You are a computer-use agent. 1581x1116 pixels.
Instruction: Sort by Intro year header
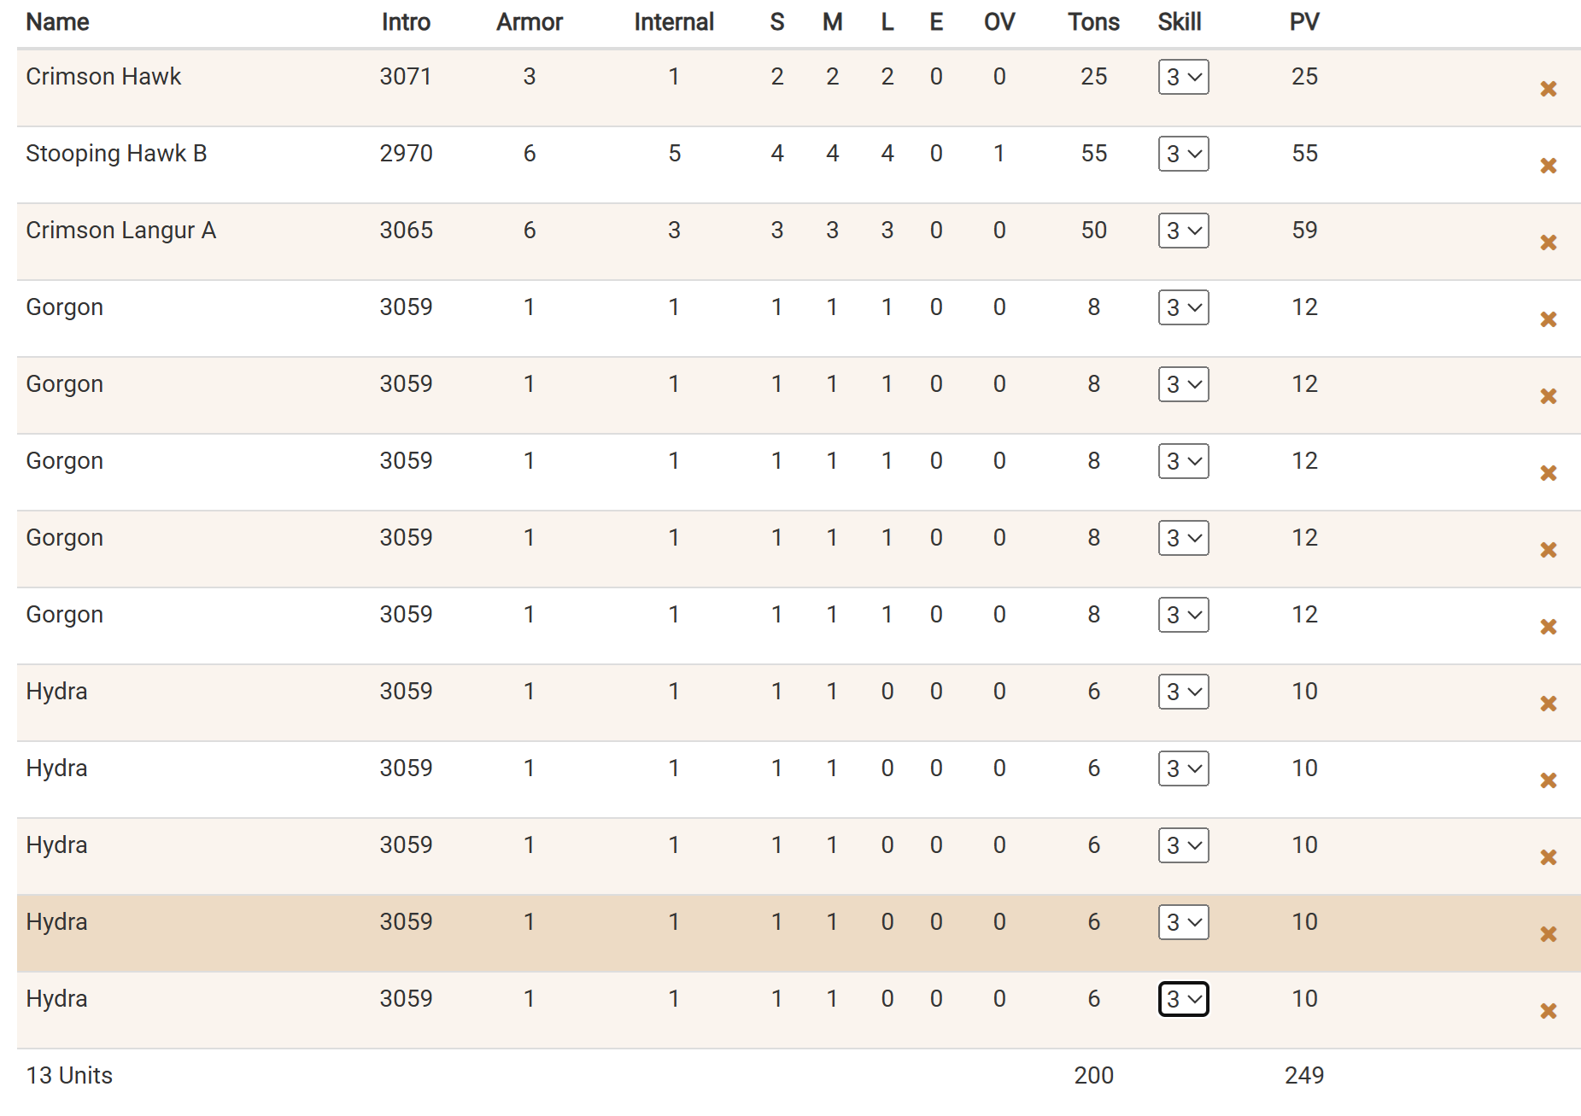[406, 22]
